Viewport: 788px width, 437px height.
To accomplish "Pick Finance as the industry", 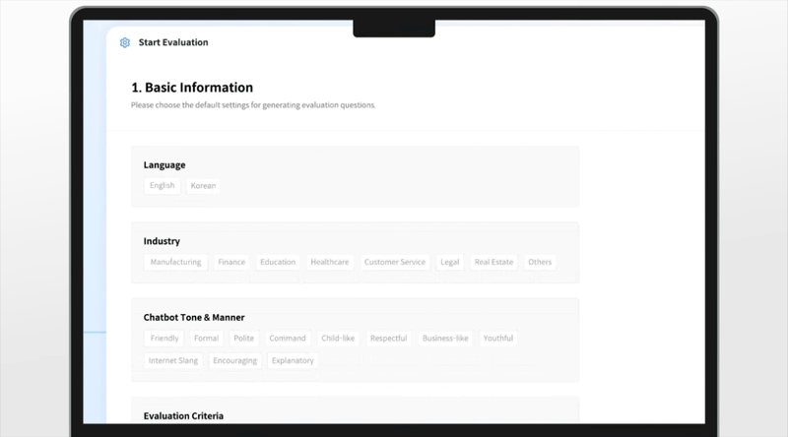I will point(231,262).
